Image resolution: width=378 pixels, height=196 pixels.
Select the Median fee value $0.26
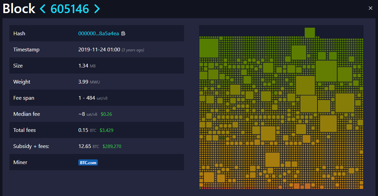[x=106, y=114]
